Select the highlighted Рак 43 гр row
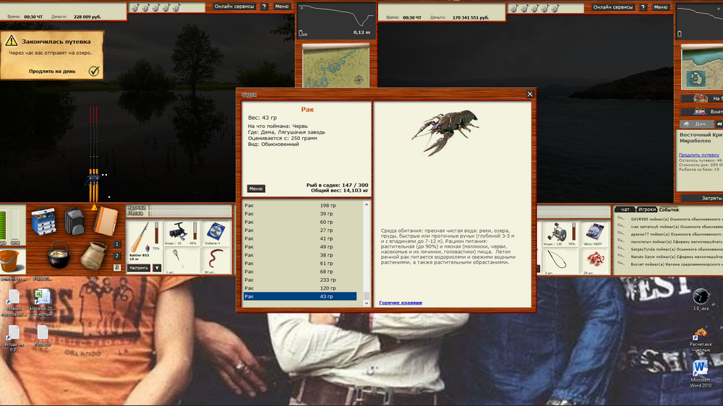The height and width of the screenshot is (406, 723). pos(300,297)
